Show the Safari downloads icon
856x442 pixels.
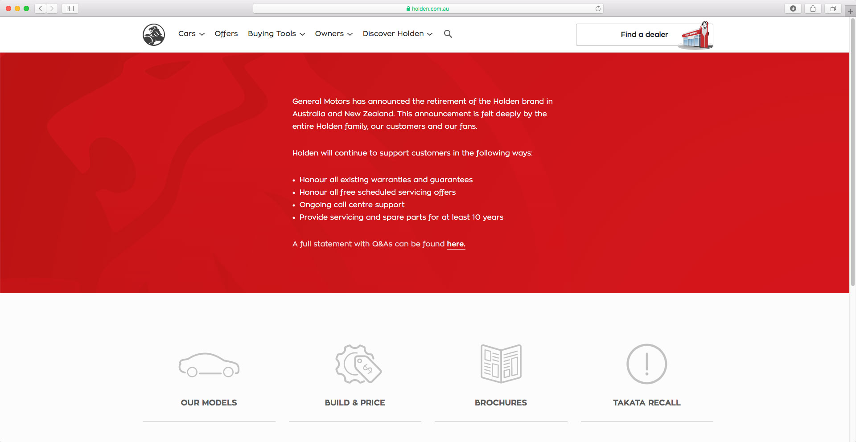[793, 8]
